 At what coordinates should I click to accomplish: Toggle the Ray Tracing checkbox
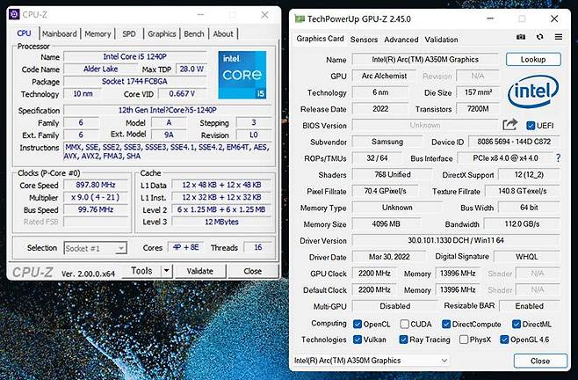click(x=403, y=340)
